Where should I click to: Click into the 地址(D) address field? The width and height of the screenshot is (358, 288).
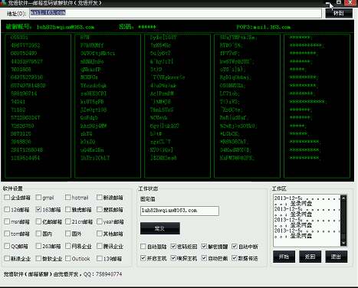coord(176,13)
